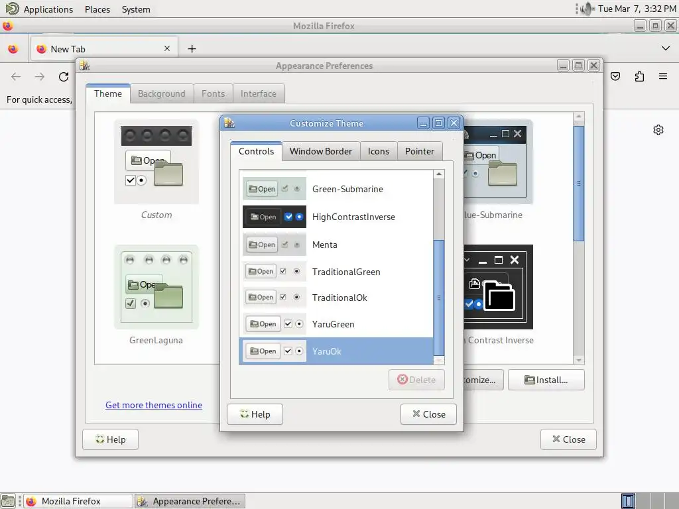Image resolution: width=679 pixels, height=509 pixels.
Task: Open the Get more themes online link
Action: (154, 405)
